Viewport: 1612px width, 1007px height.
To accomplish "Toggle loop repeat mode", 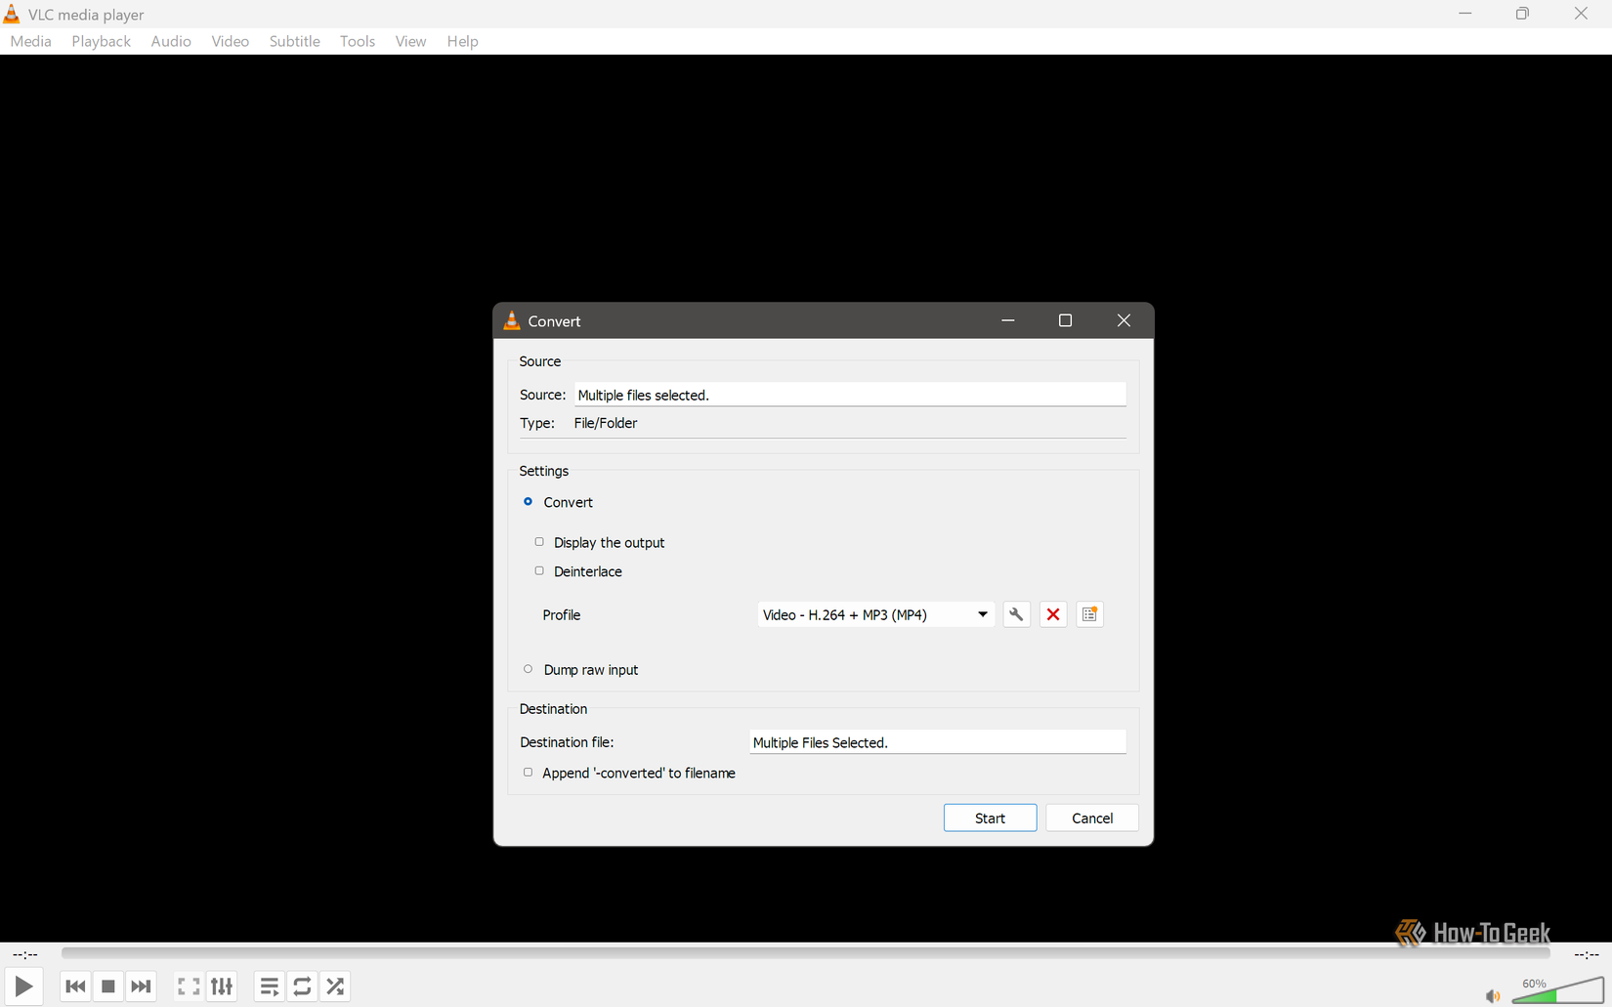I will (302, 986).
